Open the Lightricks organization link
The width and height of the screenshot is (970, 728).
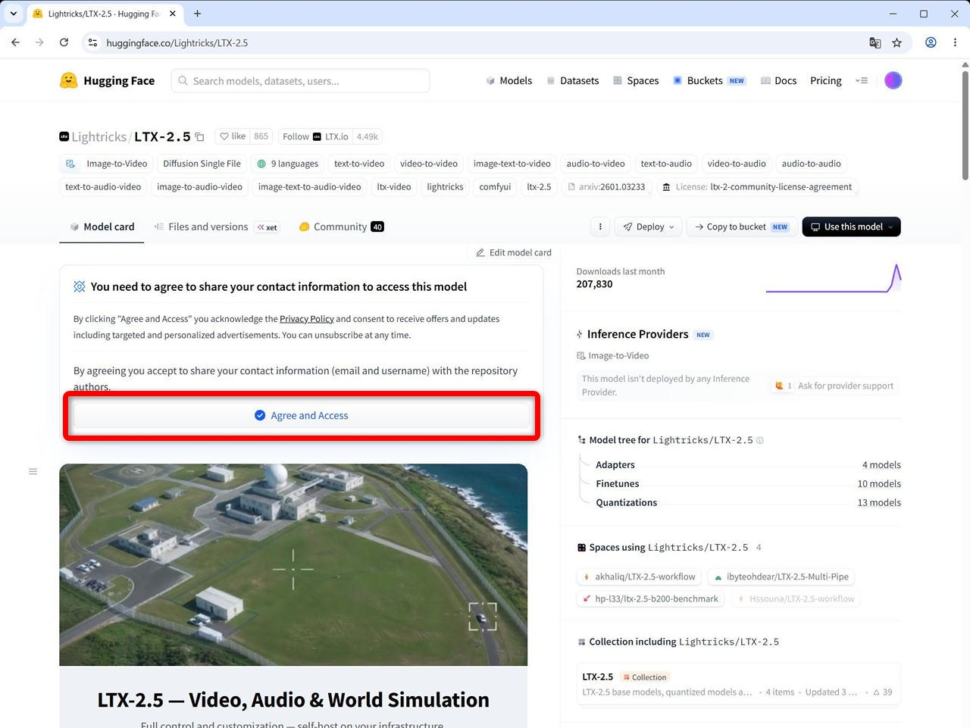tap(99, 137)
